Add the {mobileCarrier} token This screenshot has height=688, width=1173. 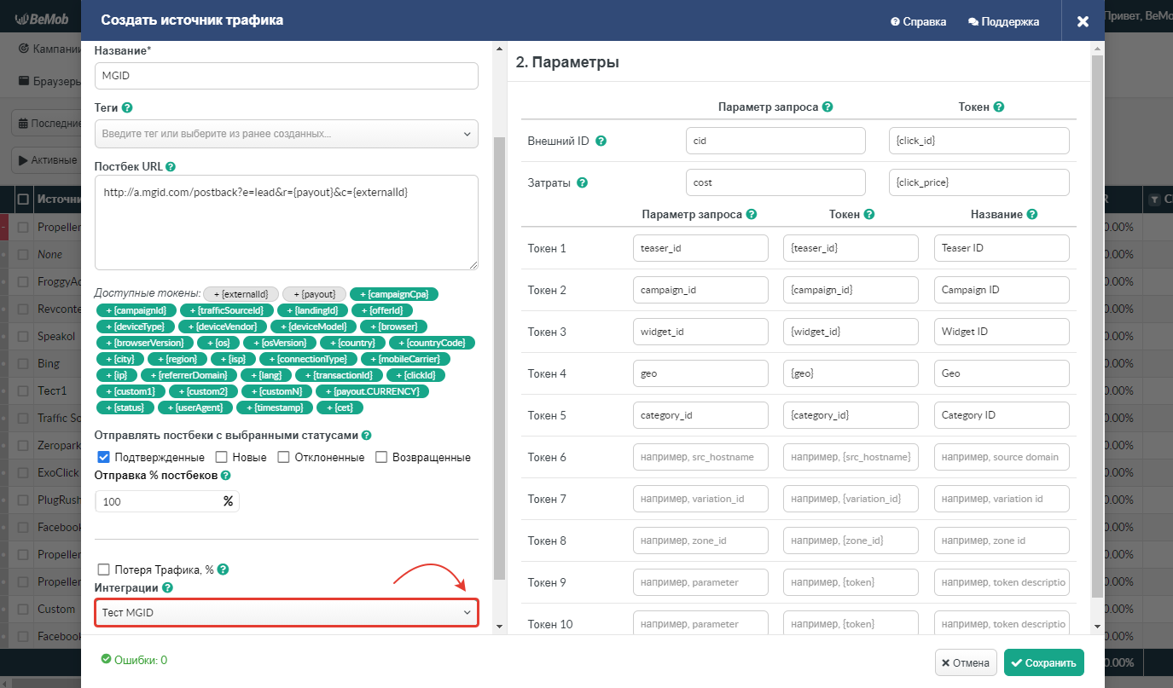point(405,359)
